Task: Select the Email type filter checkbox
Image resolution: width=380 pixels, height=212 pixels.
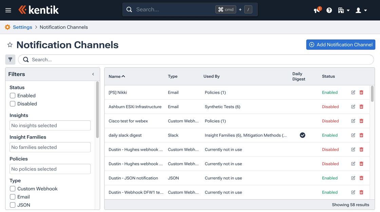Action: 13,197
